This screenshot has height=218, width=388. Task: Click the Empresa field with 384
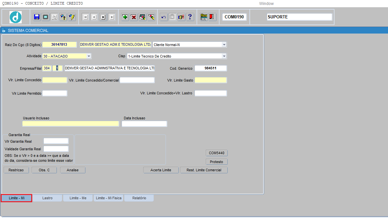pyautogui.click(x=47, y=68)
